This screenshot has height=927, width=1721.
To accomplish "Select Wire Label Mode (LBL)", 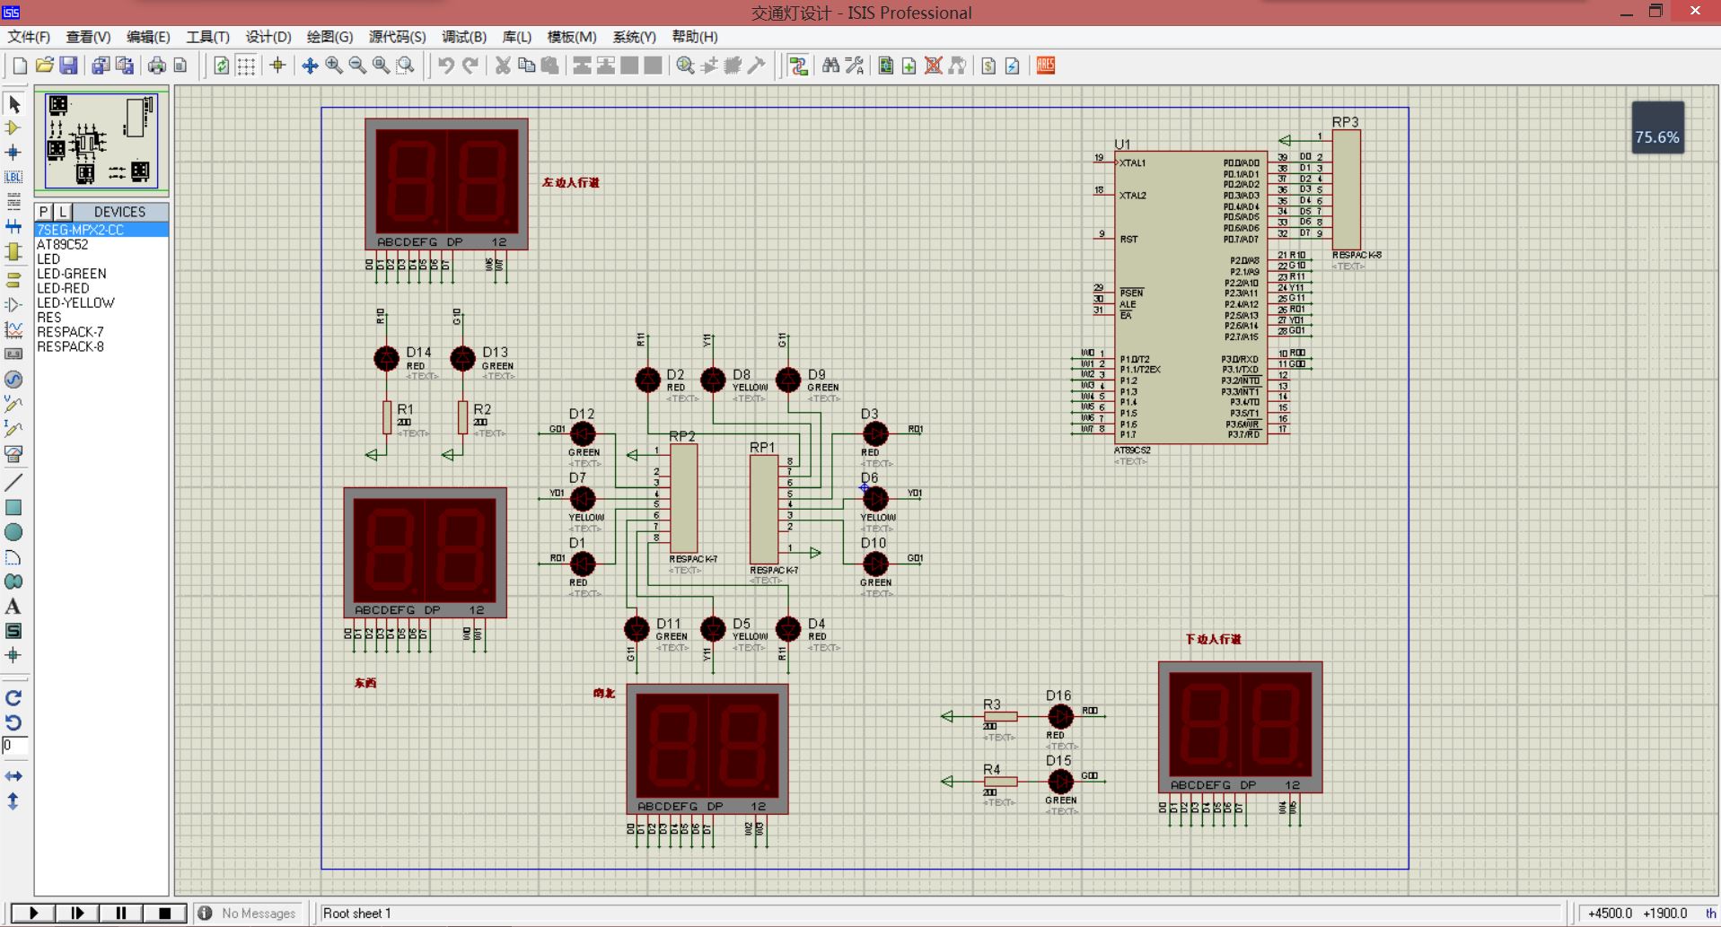I will click(x=13, y=177).
